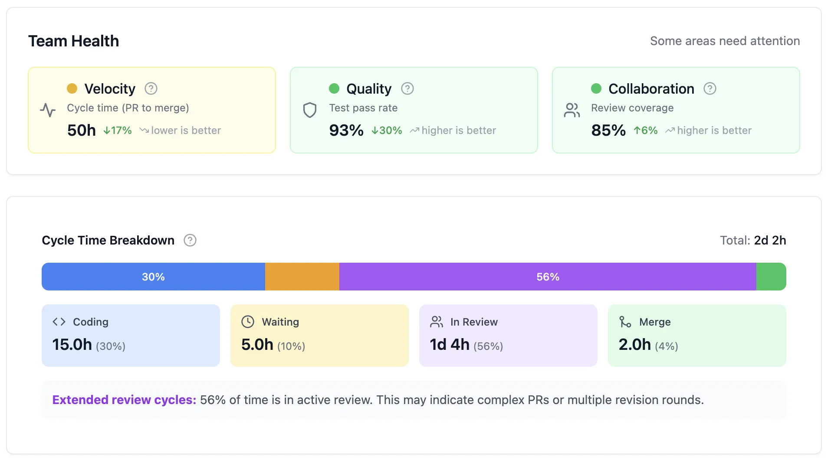Click Some areas need attention status text

(725, 41)
